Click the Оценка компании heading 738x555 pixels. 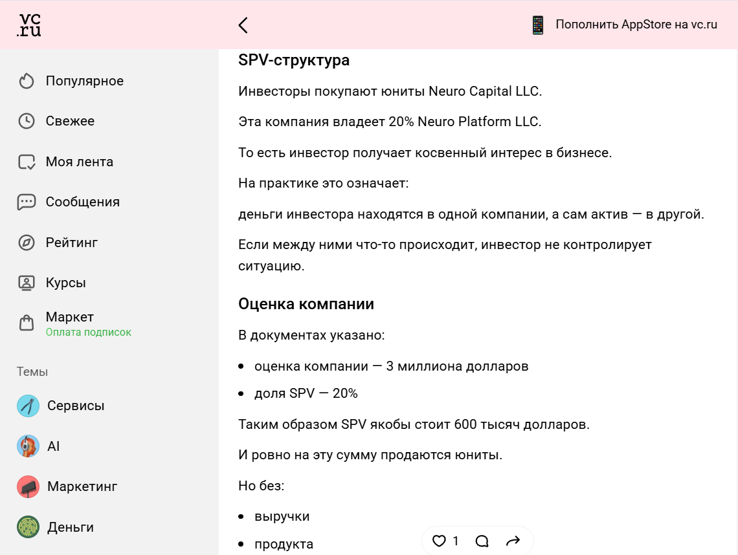(306, 304)
